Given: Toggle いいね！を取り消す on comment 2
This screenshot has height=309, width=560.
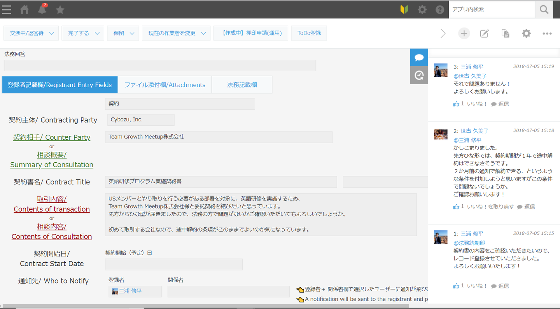Looking at the screenshot, I should coord(490,207).
